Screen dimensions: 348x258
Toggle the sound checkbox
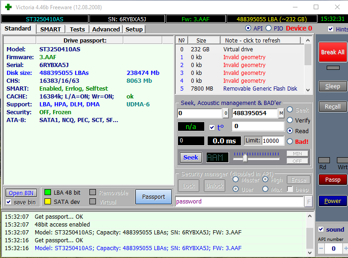pos(321,229)
